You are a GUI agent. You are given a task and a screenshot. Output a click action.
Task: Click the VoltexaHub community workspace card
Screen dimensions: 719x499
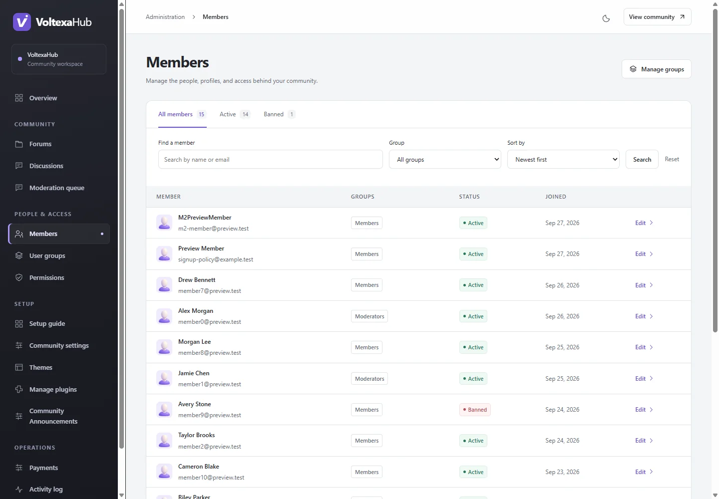click(x=59, y=59)
